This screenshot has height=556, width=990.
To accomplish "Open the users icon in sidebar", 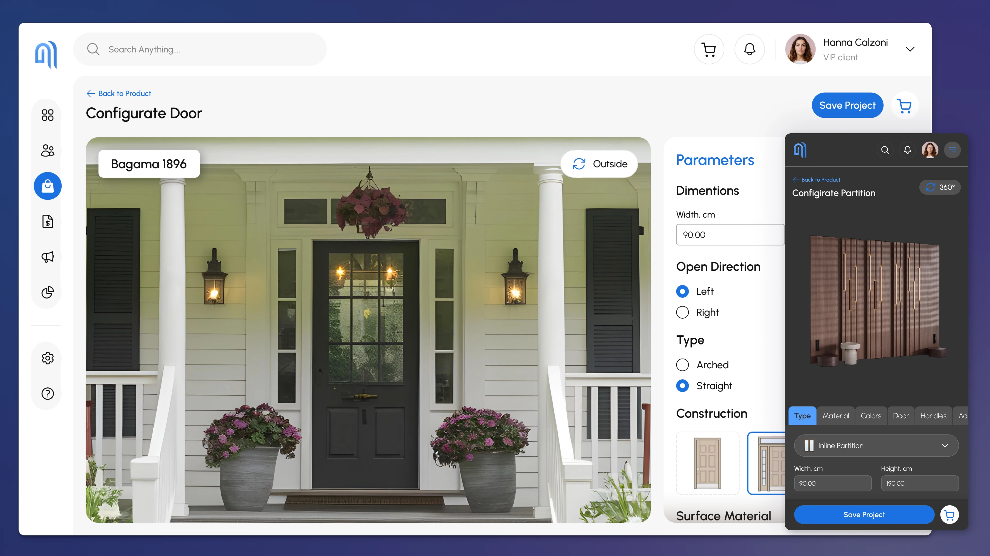I will [48, 150].
